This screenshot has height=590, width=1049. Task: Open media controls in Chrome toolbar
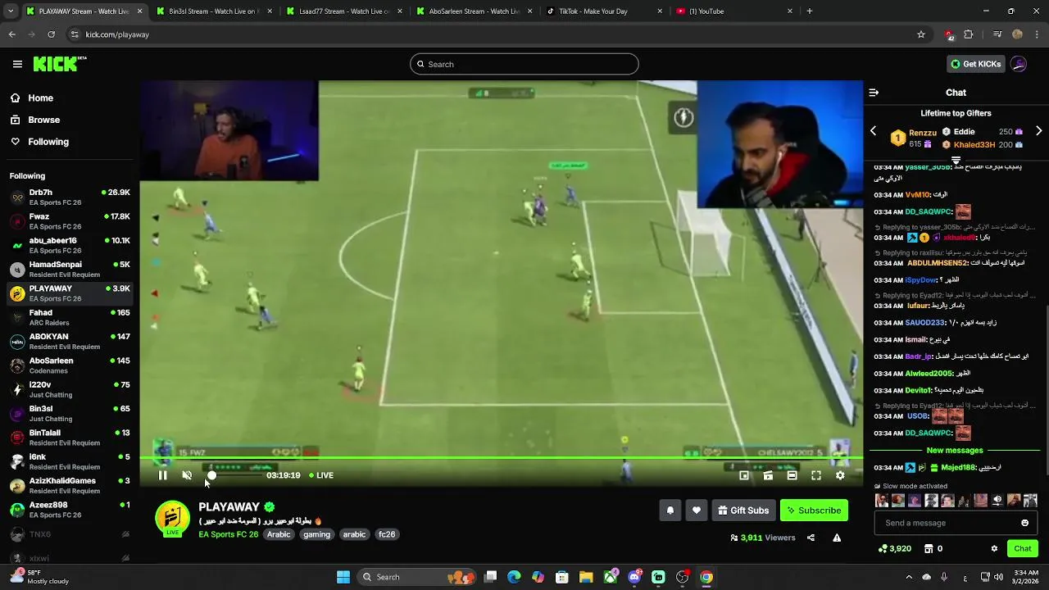point(997,34)
